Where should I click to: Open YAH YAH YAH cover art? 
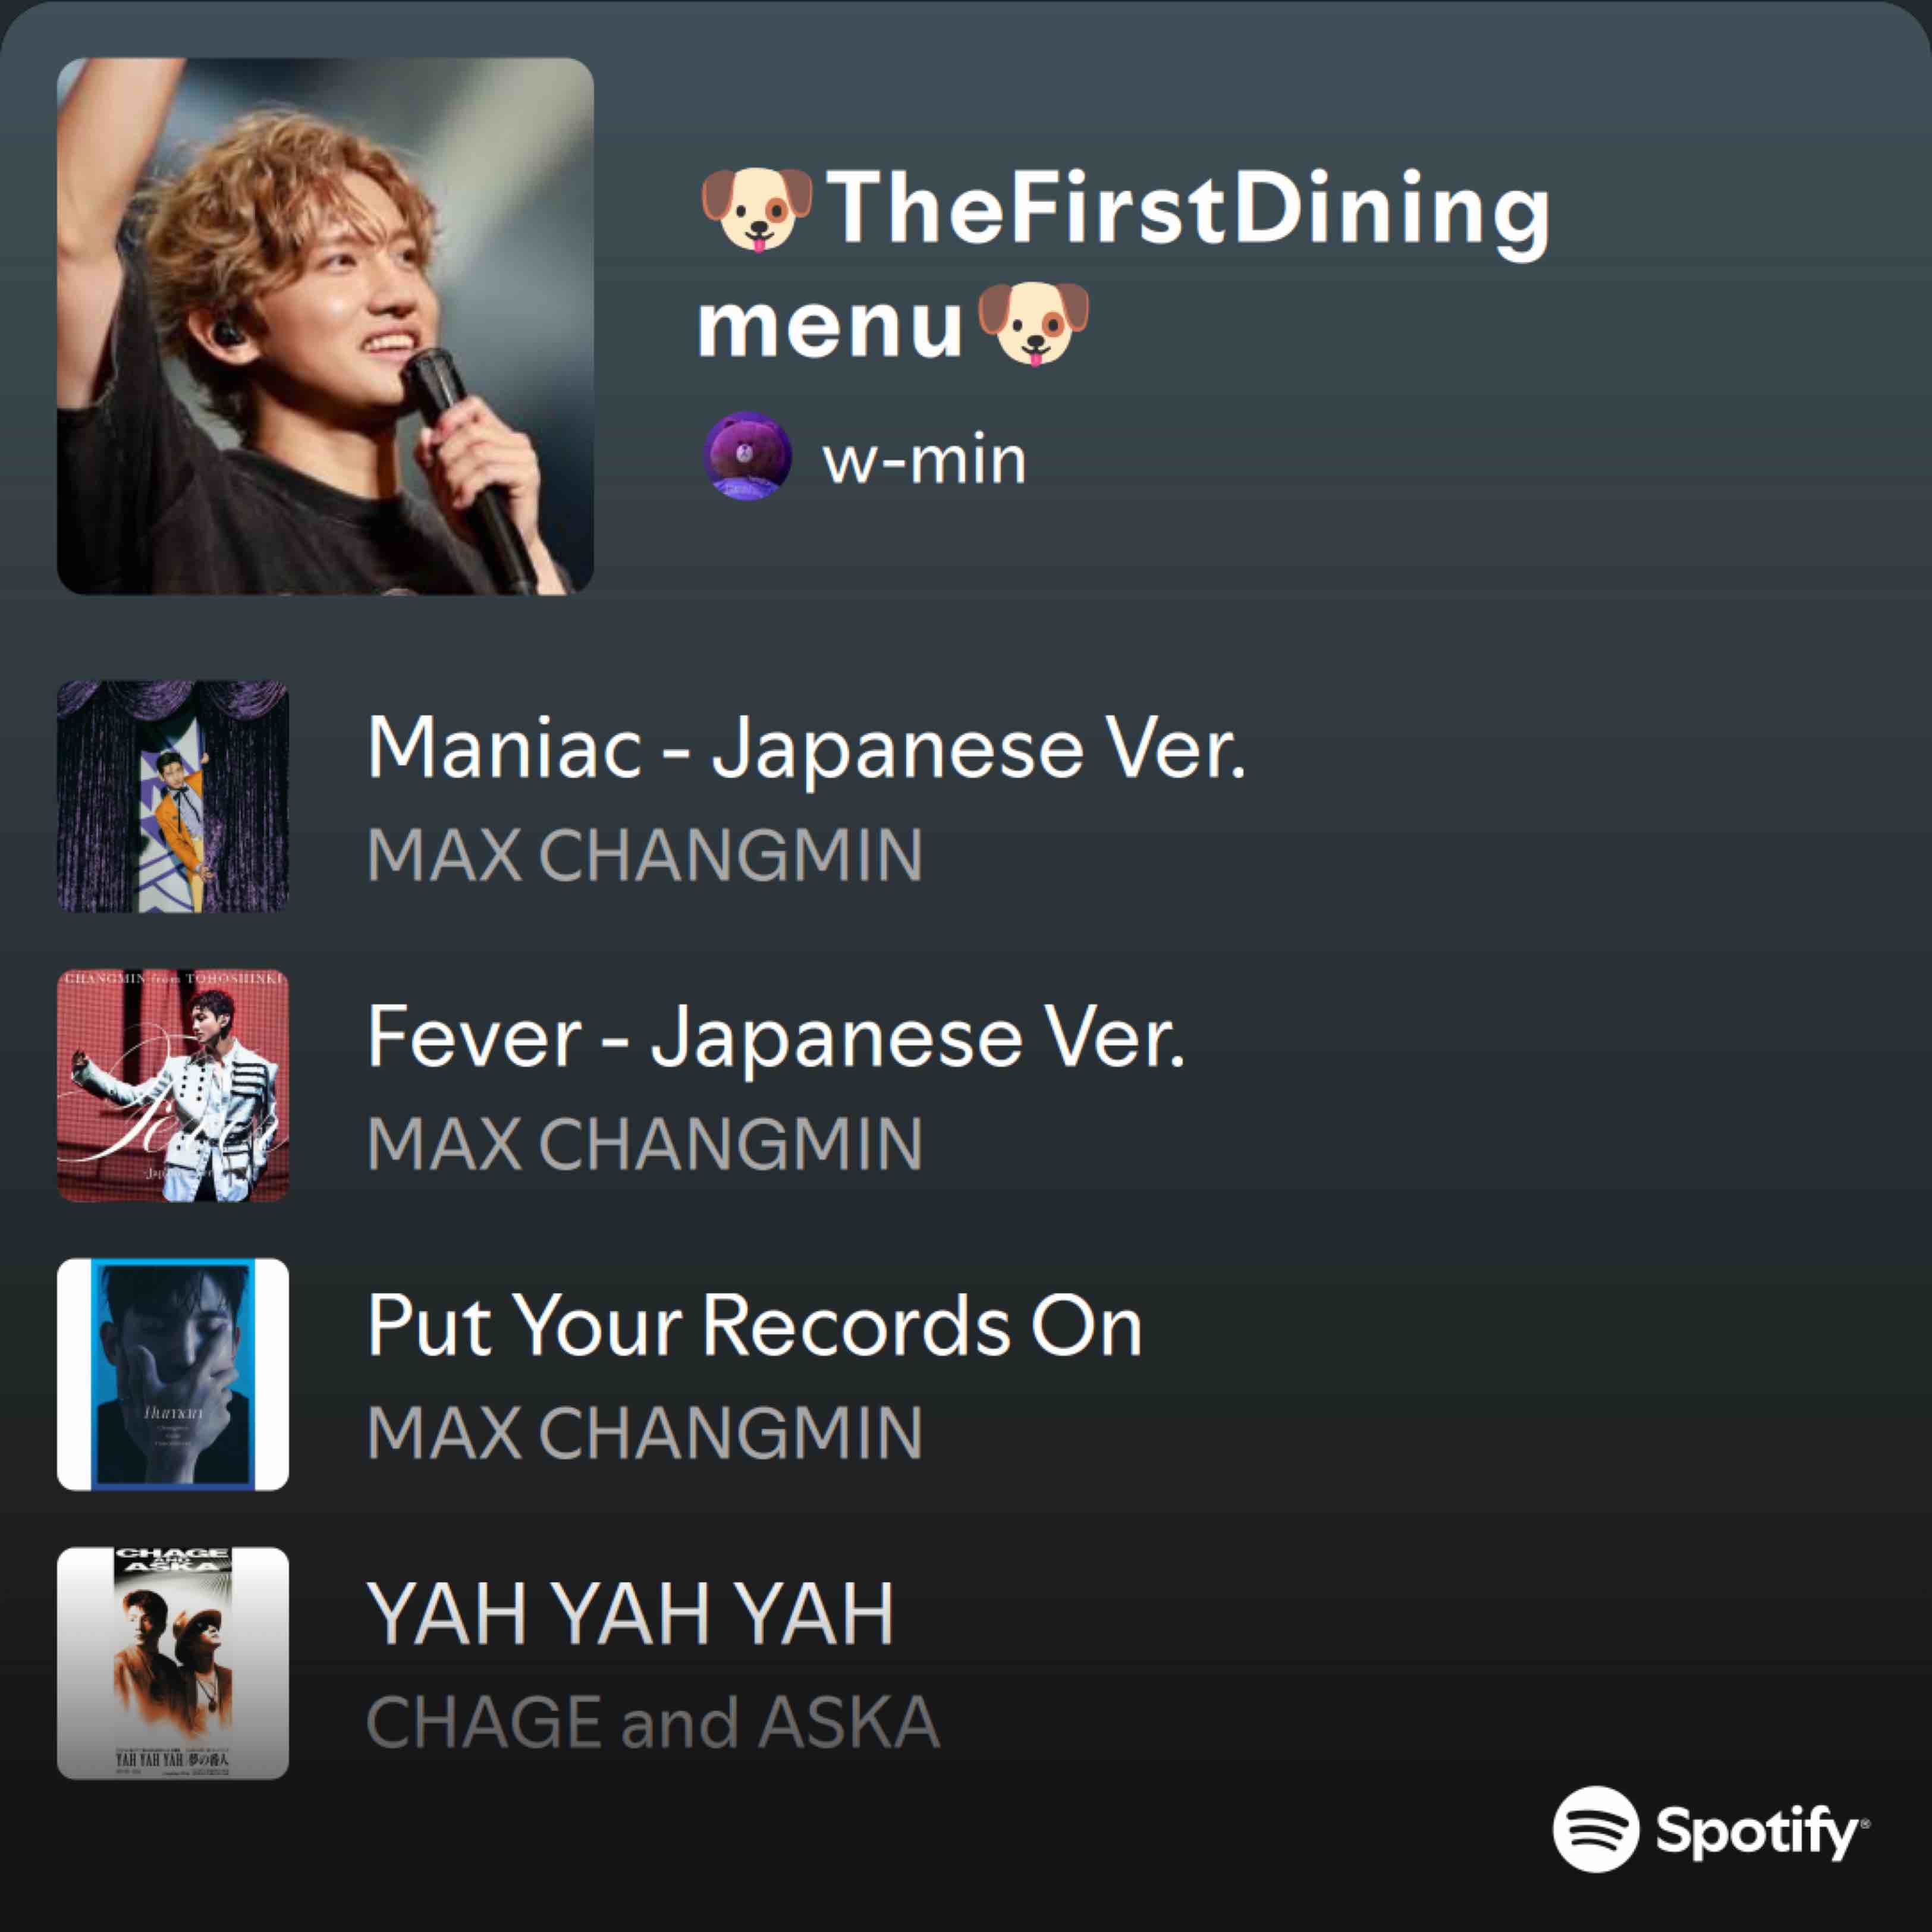[173, 1663]
